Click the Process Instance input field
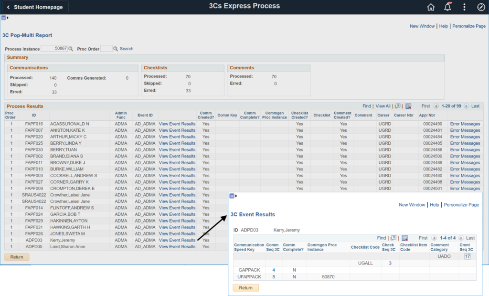This screenshot has height=296, width=489. click(53, 49)
